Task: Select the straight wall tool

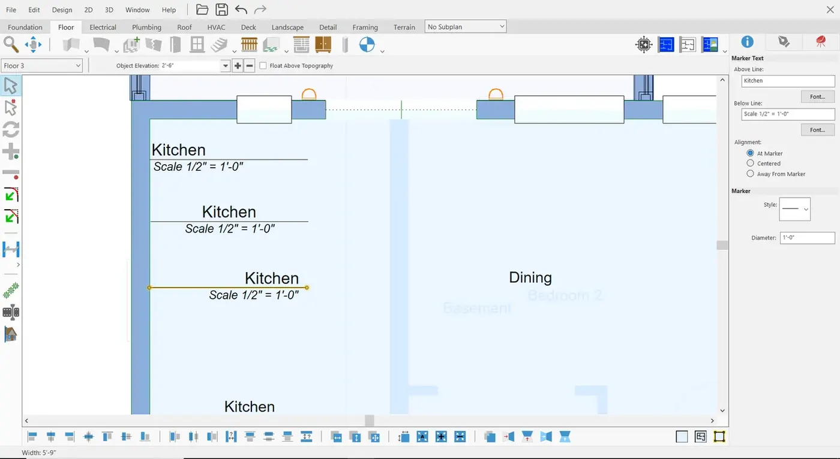Action: 71,44
